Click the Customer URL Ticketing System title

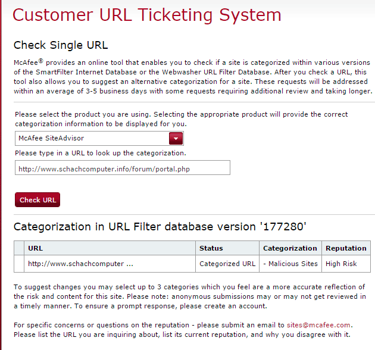(147, 15)
